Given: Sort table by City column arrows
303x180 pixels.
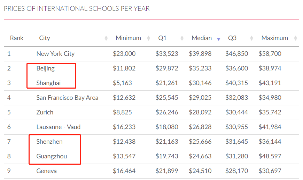Looking at the screenshot, I should click(106, 38).
